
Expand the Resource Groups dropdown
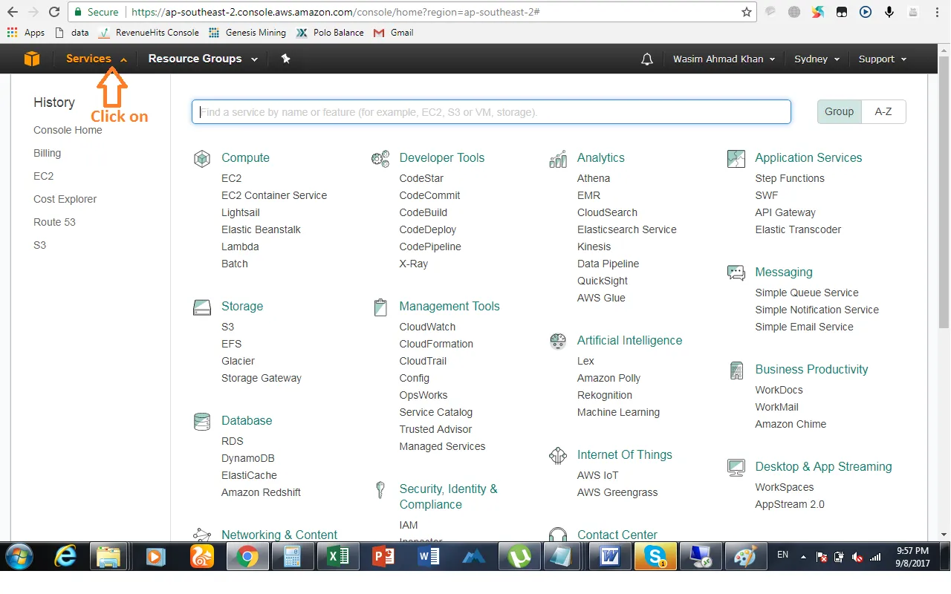click(203, 59)
